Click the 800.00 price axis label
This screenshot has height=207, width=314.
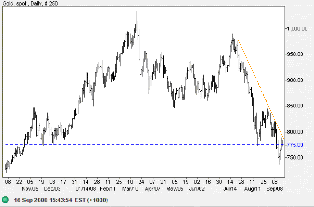[x=295, y=132]
